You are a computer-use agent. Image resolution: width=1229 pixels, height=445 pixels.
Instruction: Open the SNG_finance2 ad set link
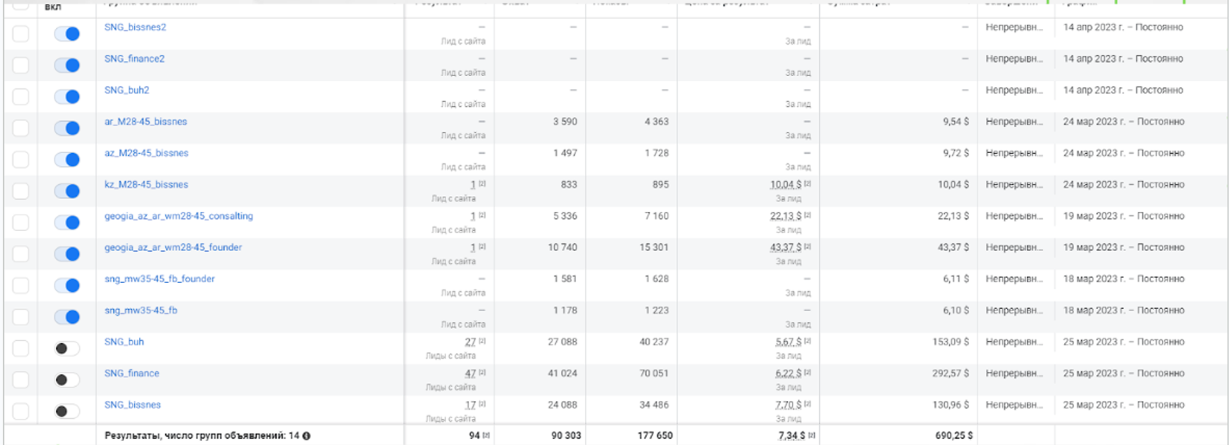134,58
